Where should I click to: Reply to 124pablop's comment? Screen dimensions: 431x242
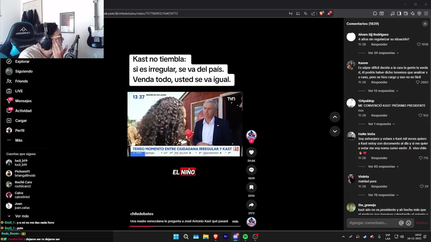click(379, 115)
